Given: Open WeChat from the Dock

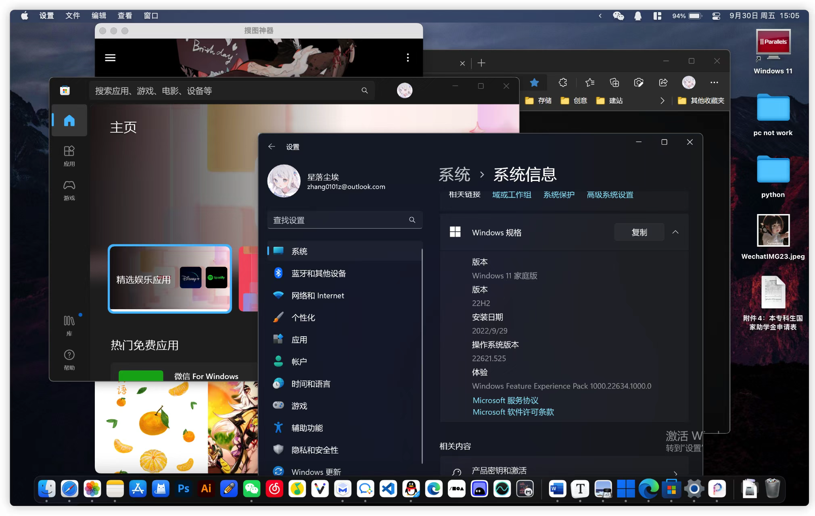Looking at the screenshot, I should (252, 489).
